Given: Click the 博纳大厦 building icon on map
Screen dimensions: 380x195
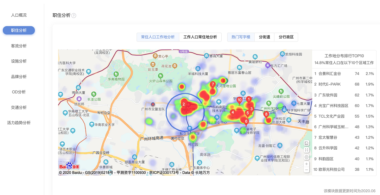Looking at the screenshot, I should point(78,87).
